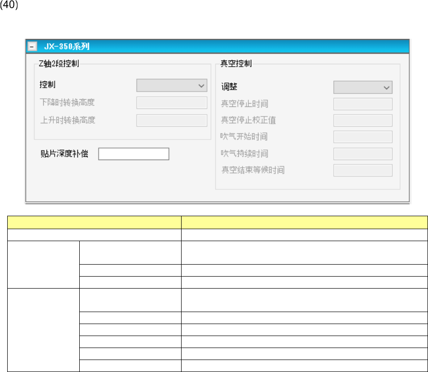
Task: Click the 下降时转换高度 input field
Action: coord(171,103)
